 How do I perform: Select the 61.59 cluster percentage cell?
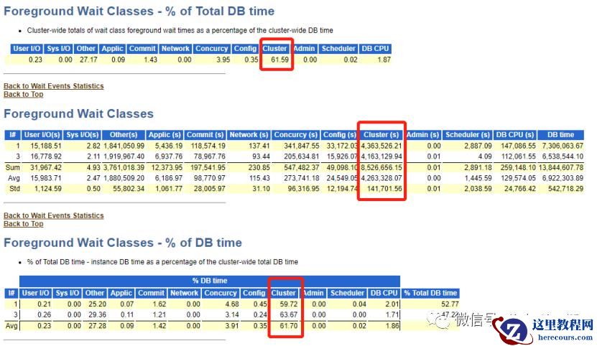pos(279,60)
